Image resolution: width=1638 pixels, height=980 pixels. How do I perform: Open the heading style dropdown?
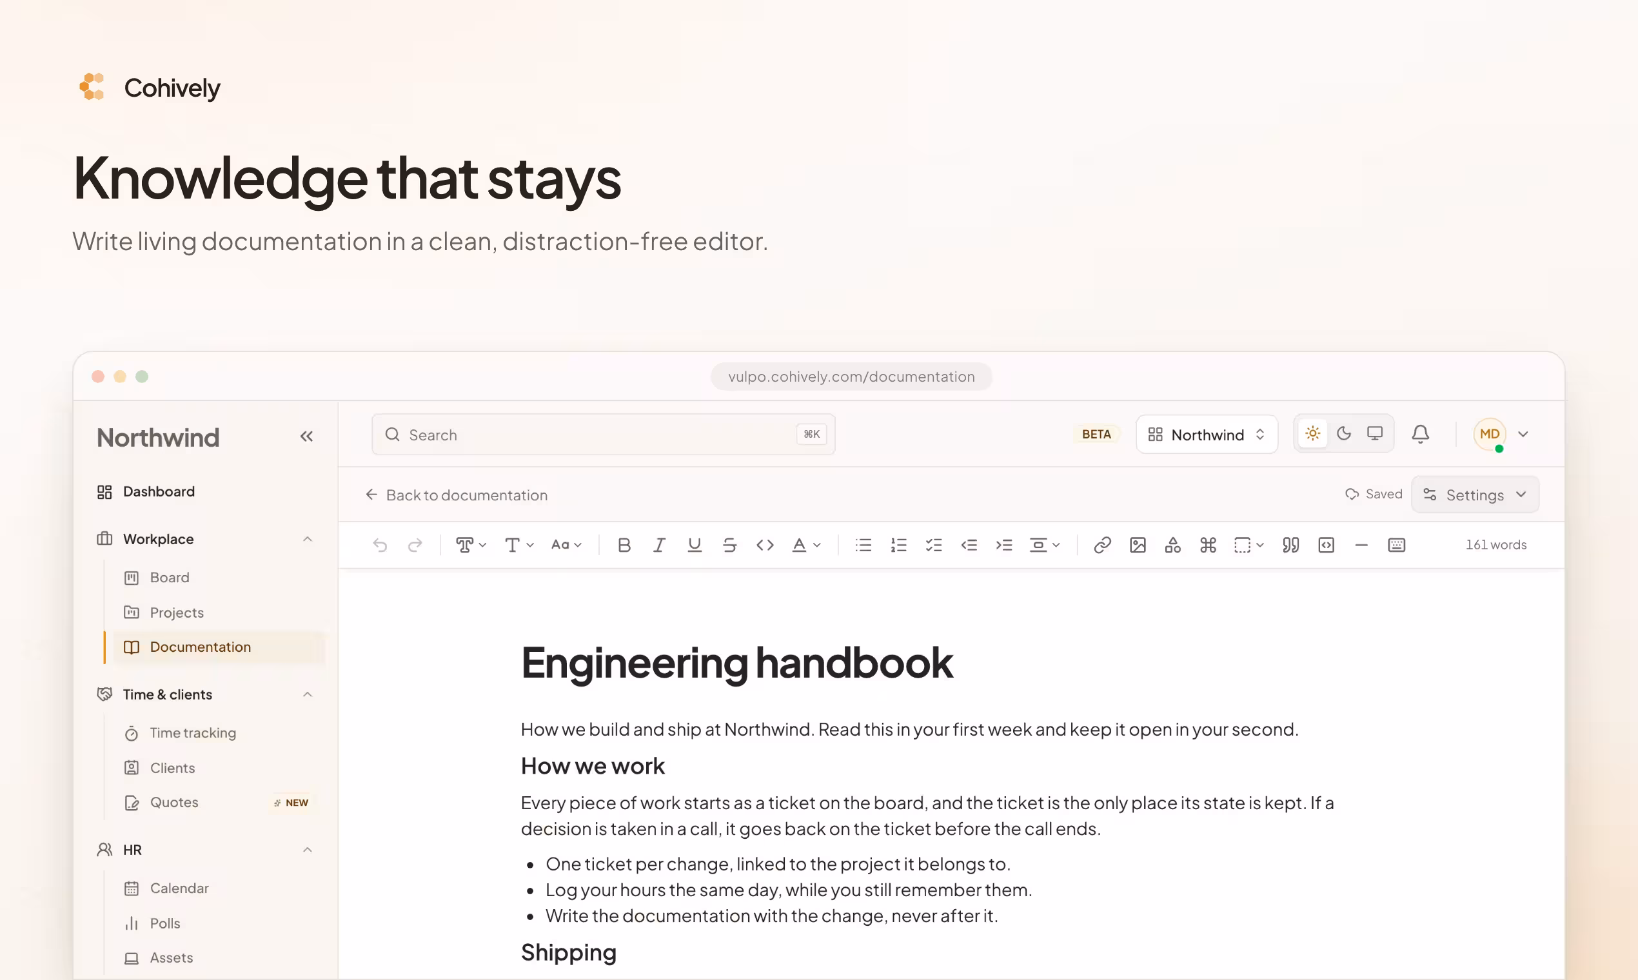(x=471, y=545)
